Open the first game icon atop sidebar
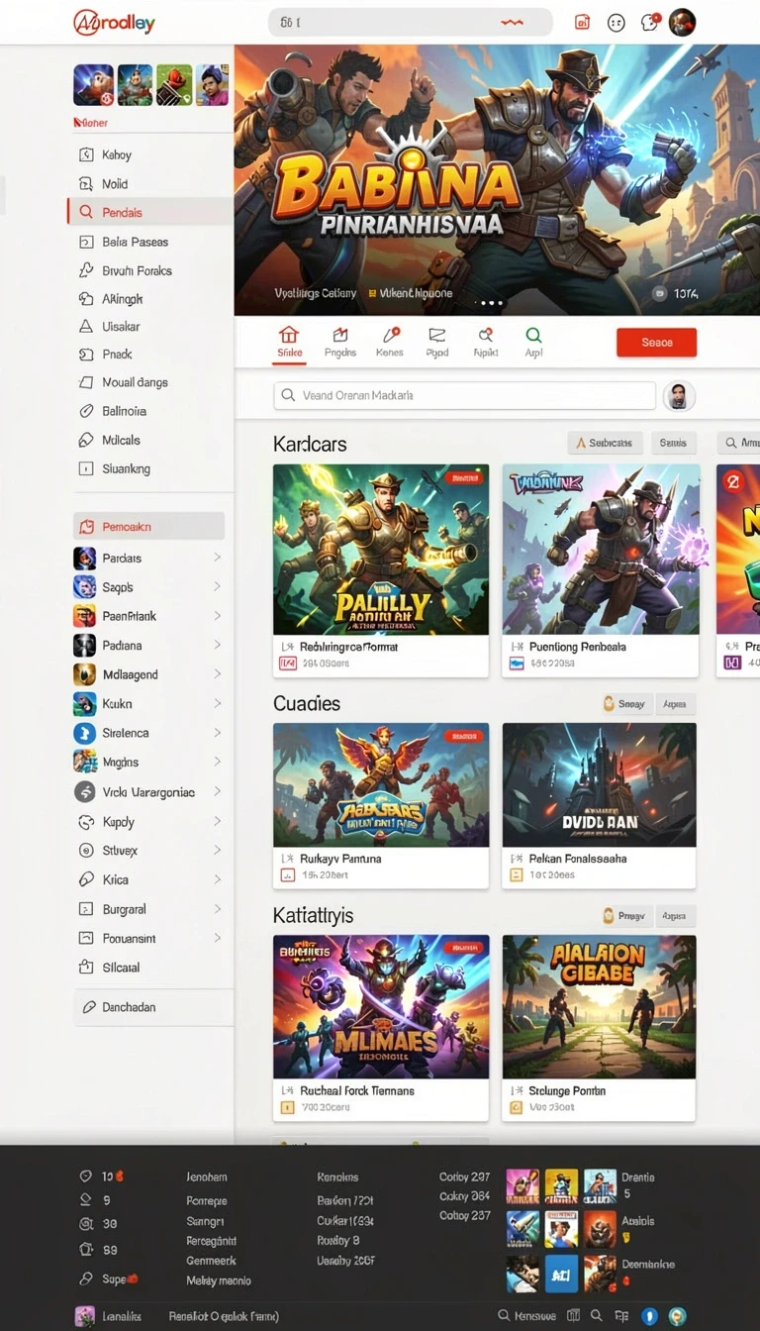The image size is (760, 1331). [93, 85]
